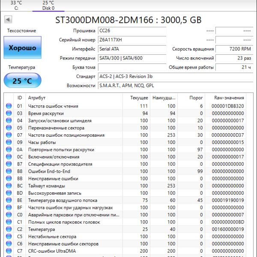Click the status orb for attribute 09

9,142
